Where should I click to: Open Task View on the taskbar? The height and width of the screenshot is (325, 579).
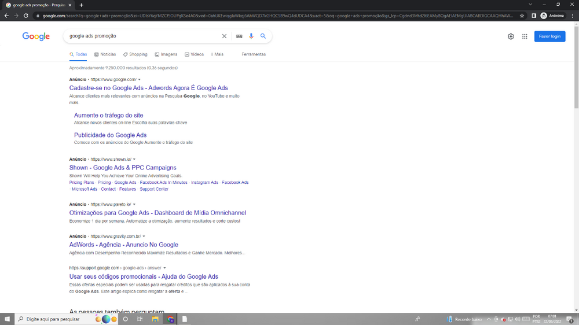click(140, 319)
